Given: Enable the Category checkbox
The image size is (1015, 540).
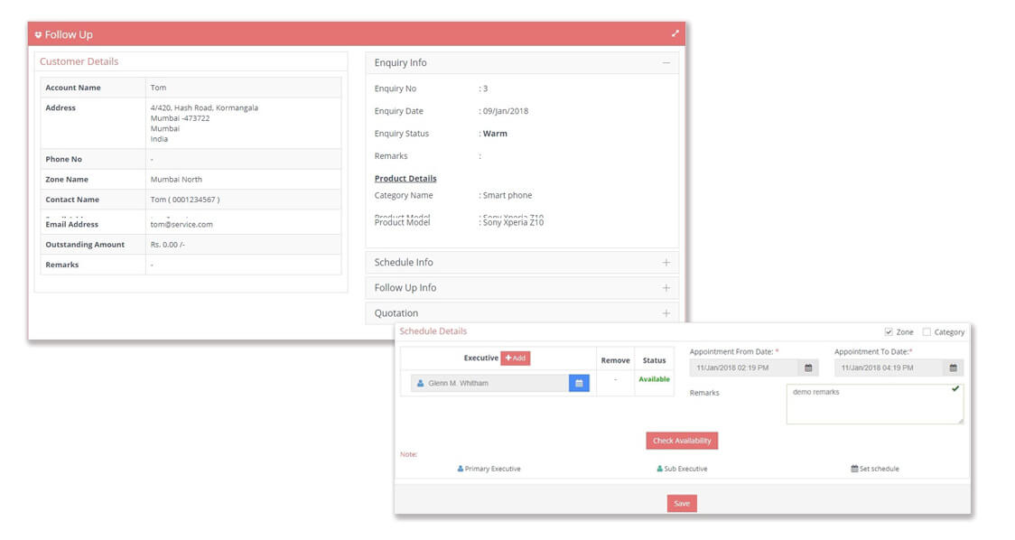Looking at the screenshot, I should pyautogui.click(x=926, y=331).
